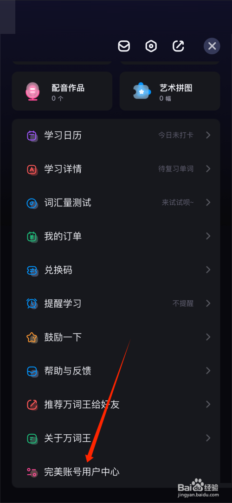Tap the 提醒学习 alarm clock icon
Viewport: 232px width, 503px height.
[32, 303]
